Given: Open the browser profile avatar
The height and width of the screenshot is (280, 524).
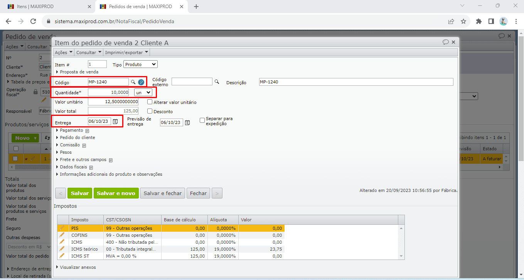Looking at the screenshot, I should (x=503, y=21).
